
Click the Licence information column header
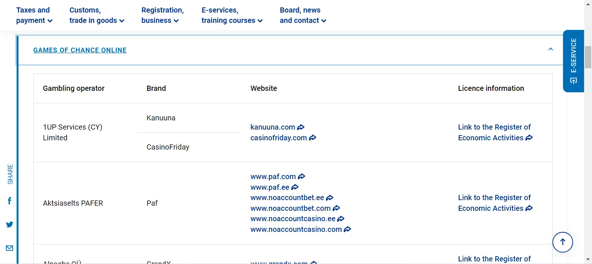coord(491,88)
